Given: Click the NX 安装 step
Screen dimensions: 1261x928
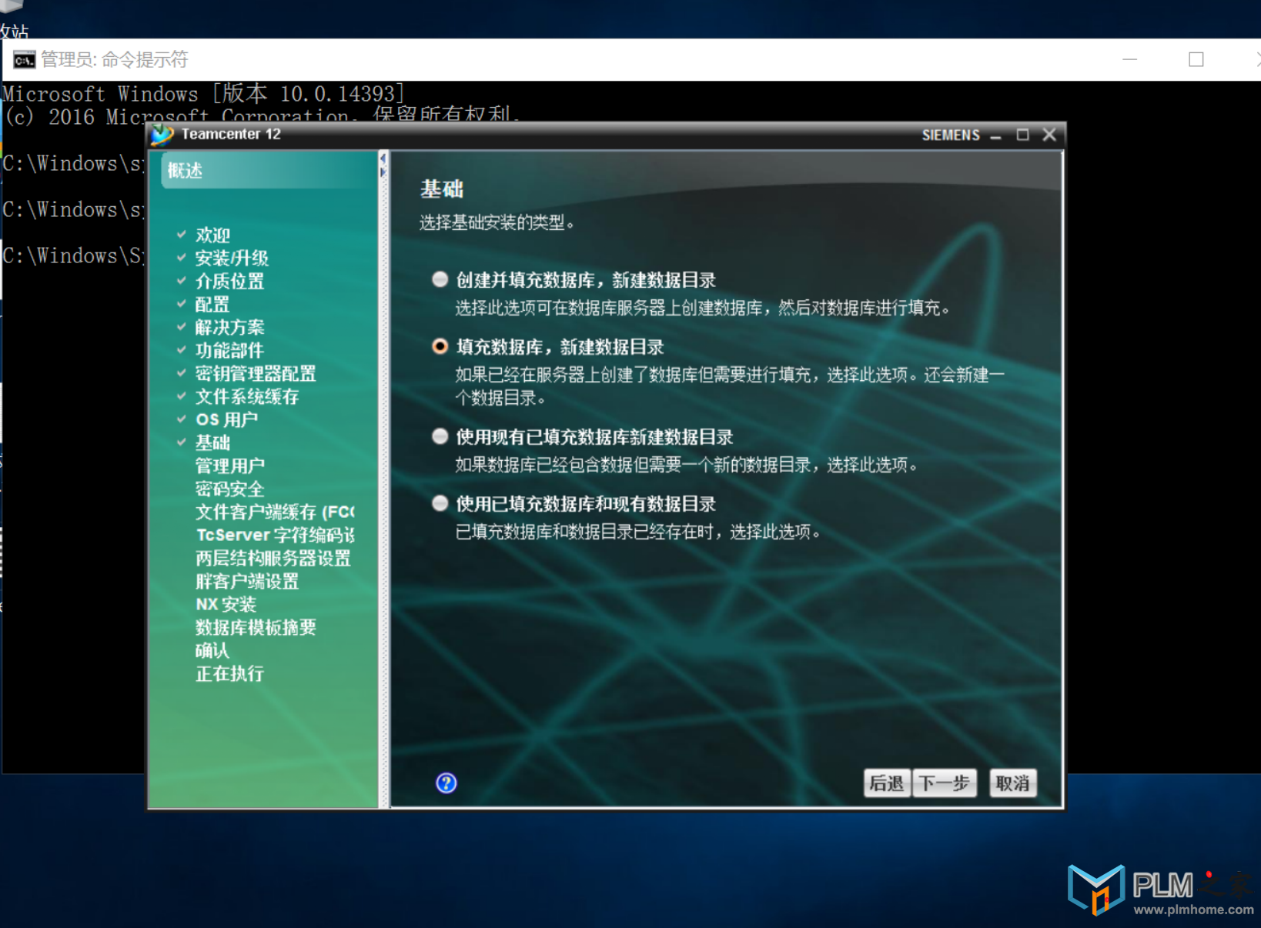Looking at the screenshot, I should pos(226,604).
